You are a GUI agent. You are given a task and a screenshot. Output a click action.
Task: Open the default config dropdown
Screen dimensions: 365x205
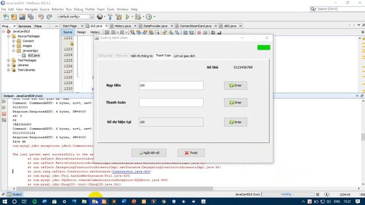91,17
